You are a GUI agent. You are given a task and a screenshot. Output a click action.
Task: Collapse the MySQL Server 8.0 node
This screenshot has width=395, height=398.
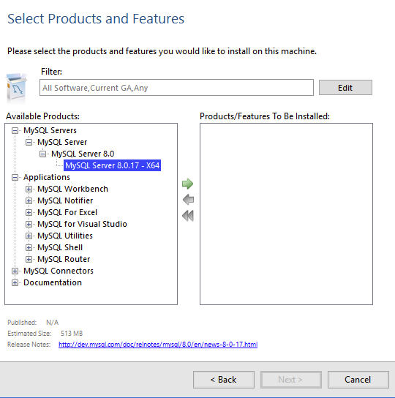point(42,154)
